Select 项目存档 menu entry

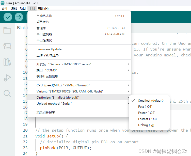point(79,22)
